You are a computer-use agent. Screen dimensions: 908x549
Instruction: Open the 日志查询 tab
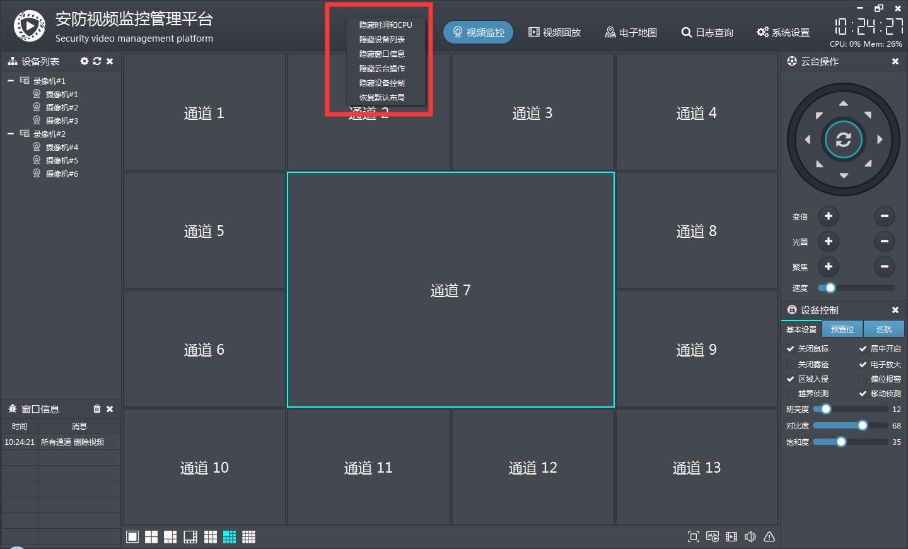click(707, 32)
